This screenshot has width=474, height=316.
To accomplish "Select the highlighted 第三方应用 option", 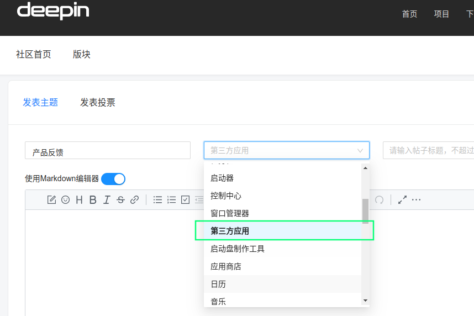I will (x=283, y=231).
